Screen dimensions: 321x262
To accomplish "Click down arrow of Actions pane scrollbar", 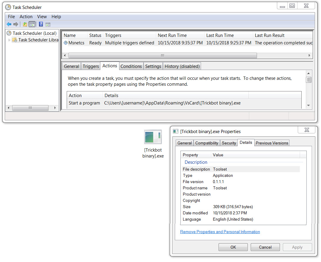I will pyautogui.click(x=308, y=105).
